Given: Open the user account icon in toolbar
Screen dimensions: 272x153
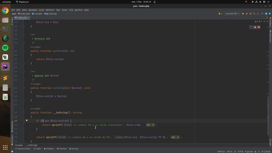Looking at the screenshot, I should tap(220, 14).
